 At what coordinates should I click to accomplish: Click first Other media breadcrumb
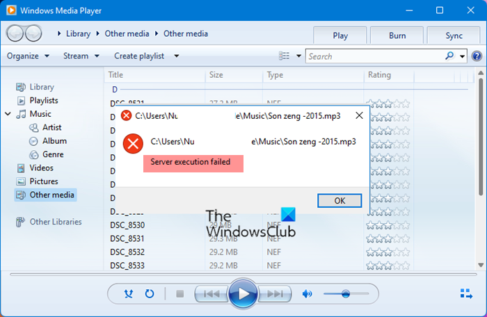(127, 33)
